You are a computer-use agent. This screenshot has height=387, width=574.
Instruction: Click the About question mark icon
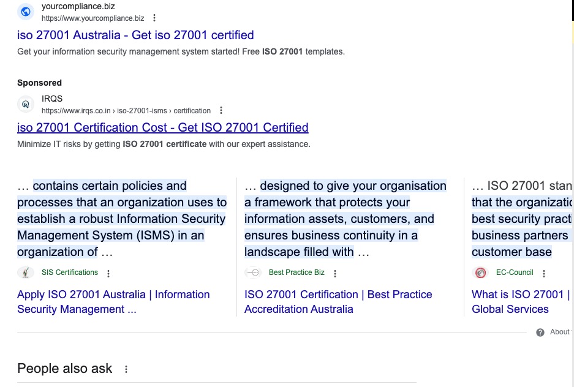540,332
